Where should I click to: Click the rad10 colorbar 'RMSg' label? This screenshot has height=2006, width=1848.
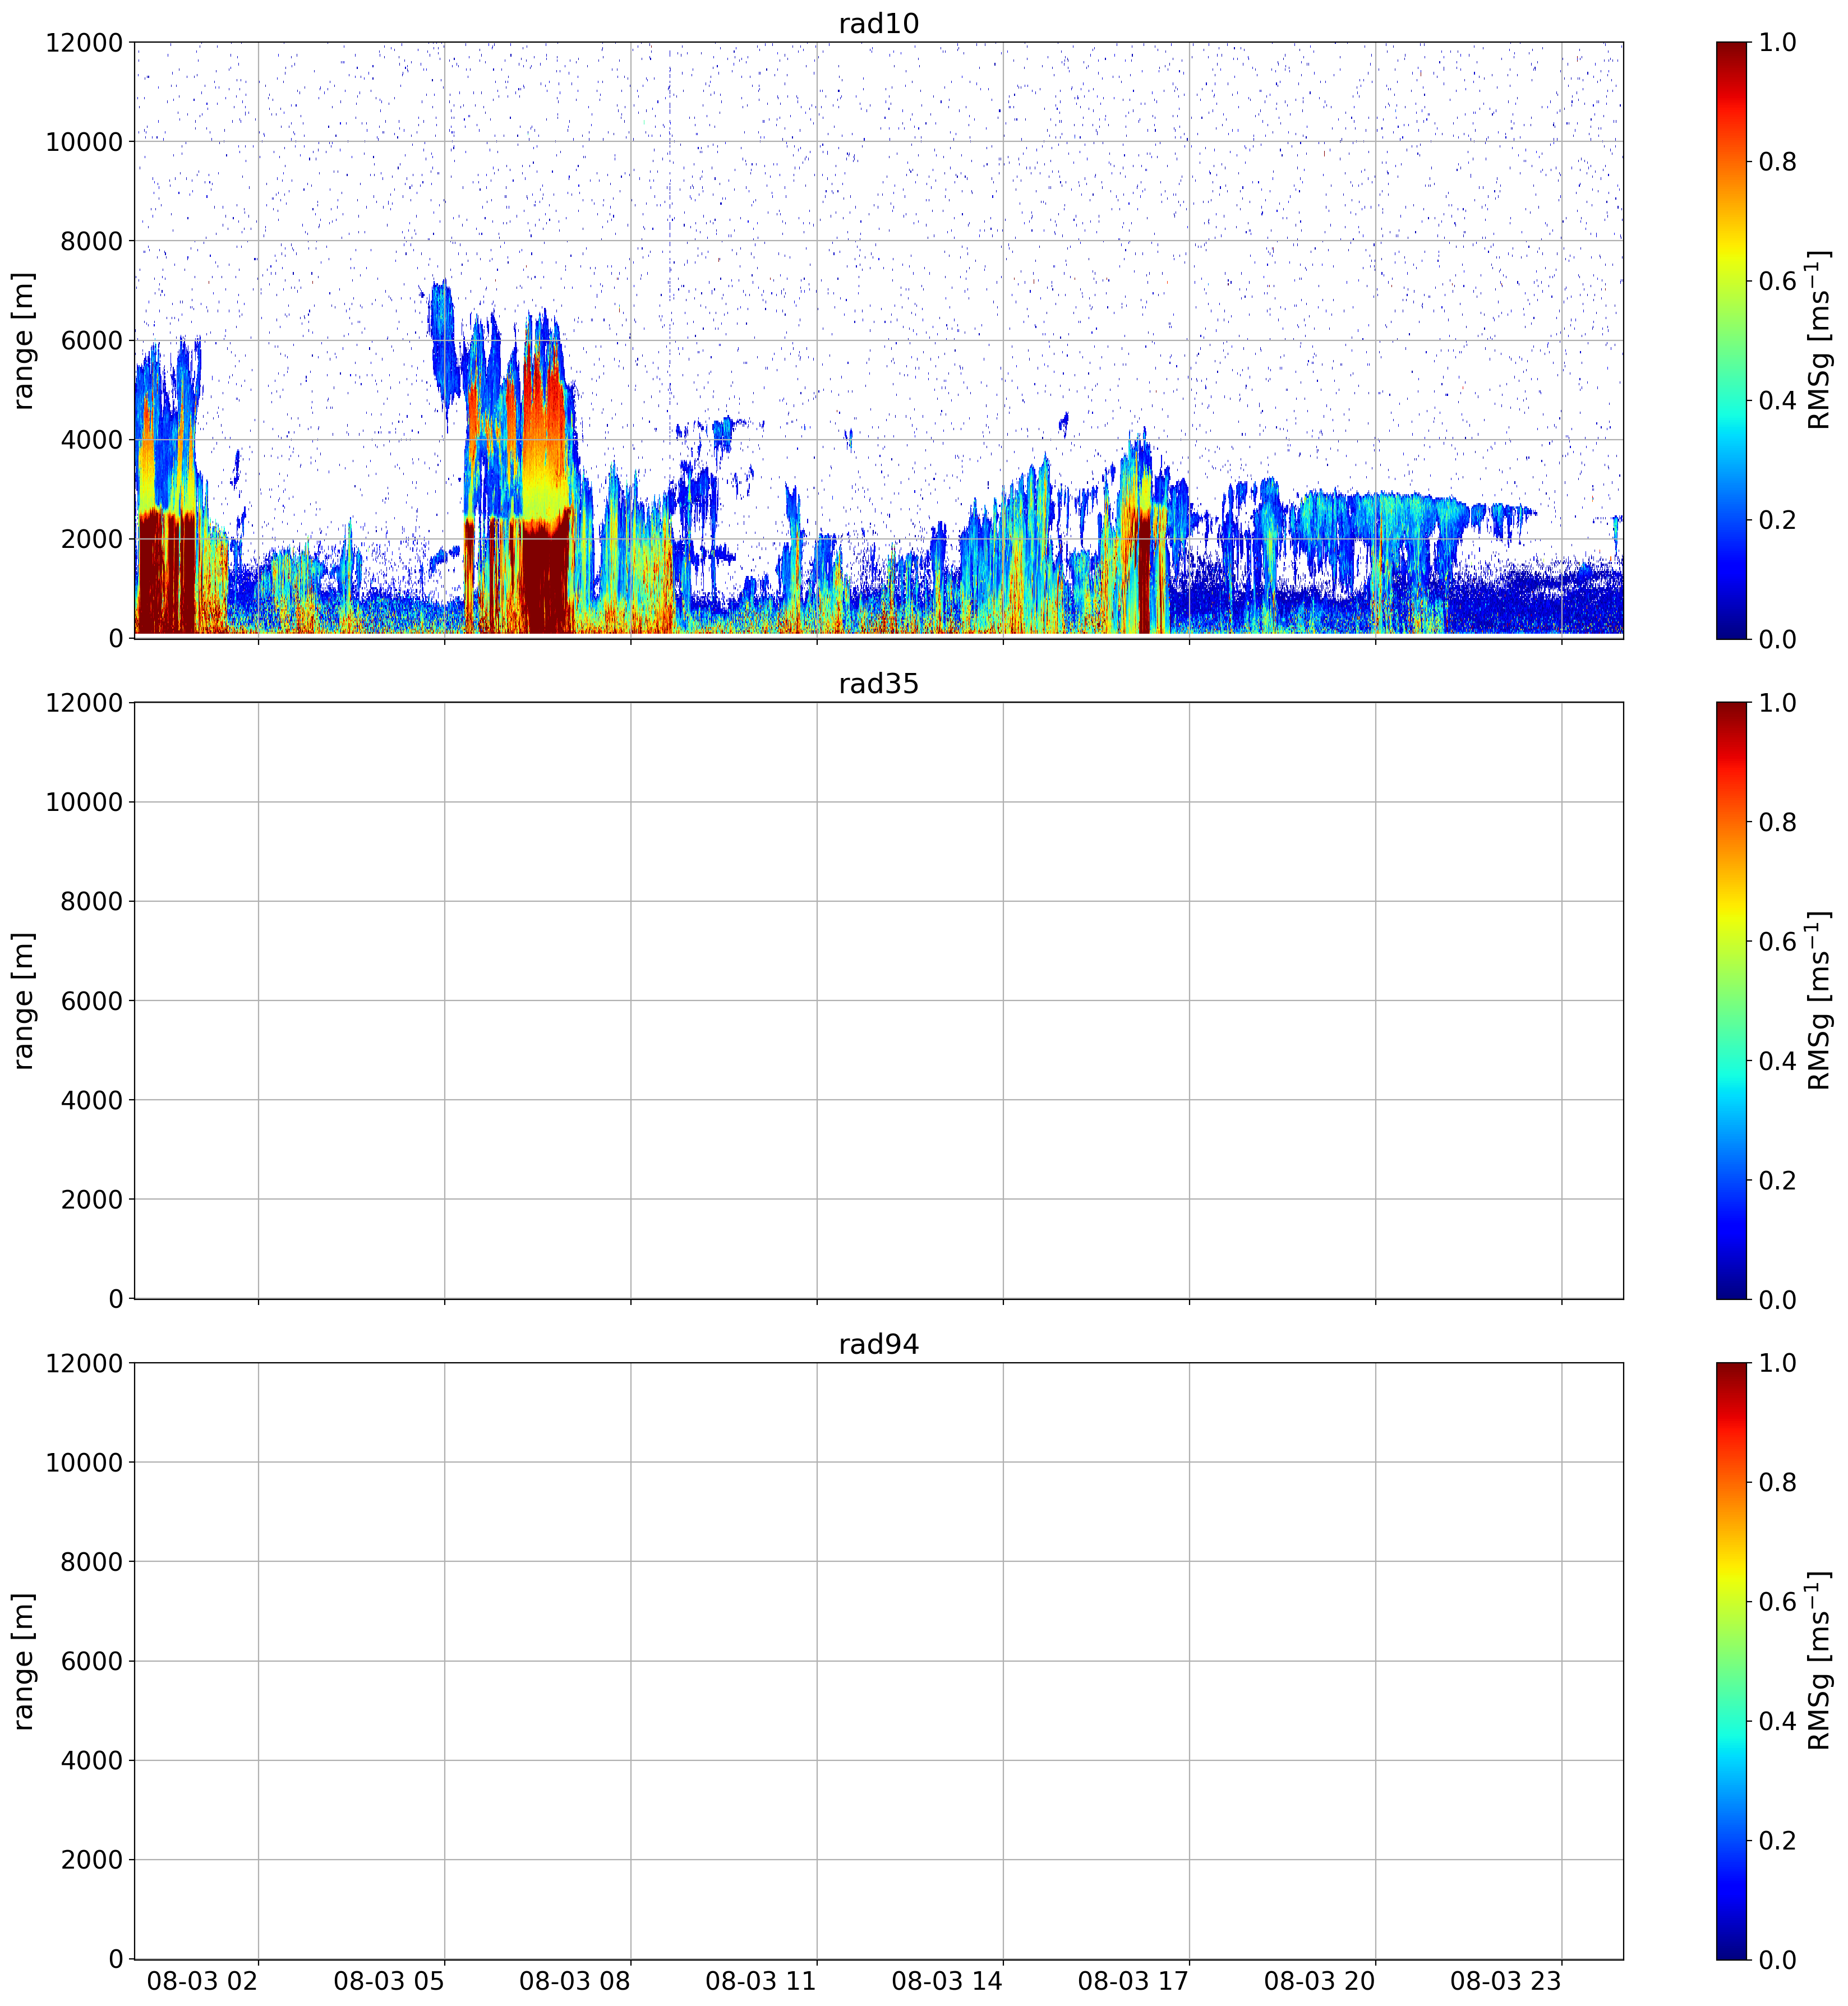pos(1819,340)
